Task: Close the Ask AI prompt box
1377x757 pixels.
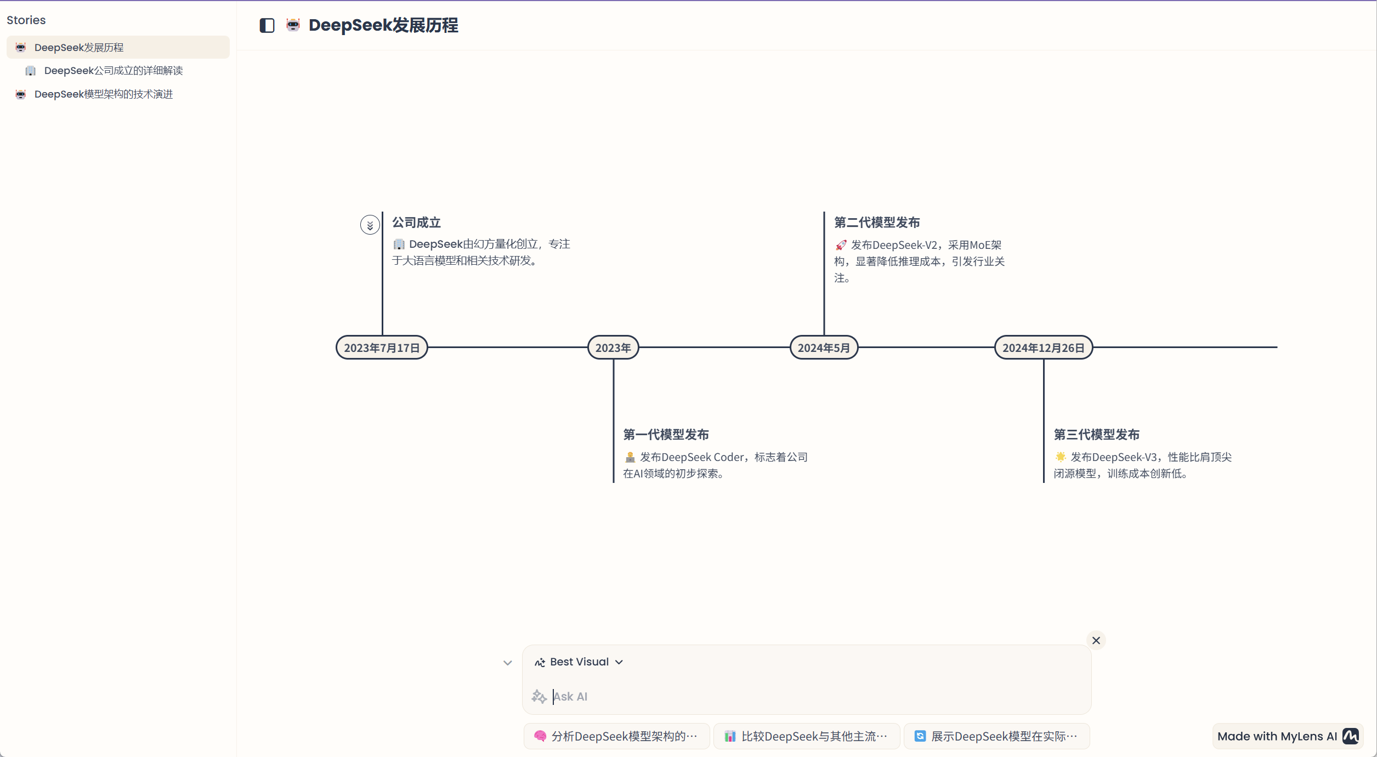Action: coord(1096,640)
